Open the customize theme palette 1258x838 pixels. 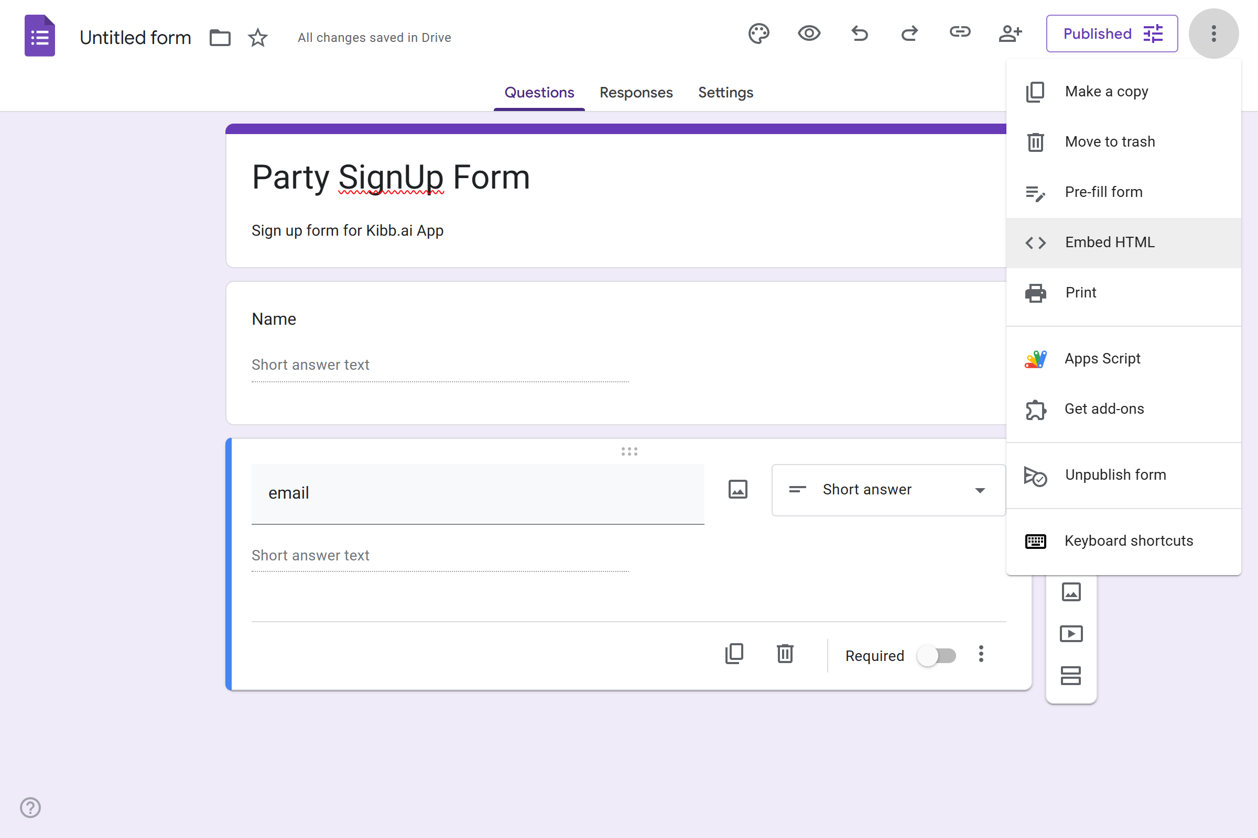point(758,34)
